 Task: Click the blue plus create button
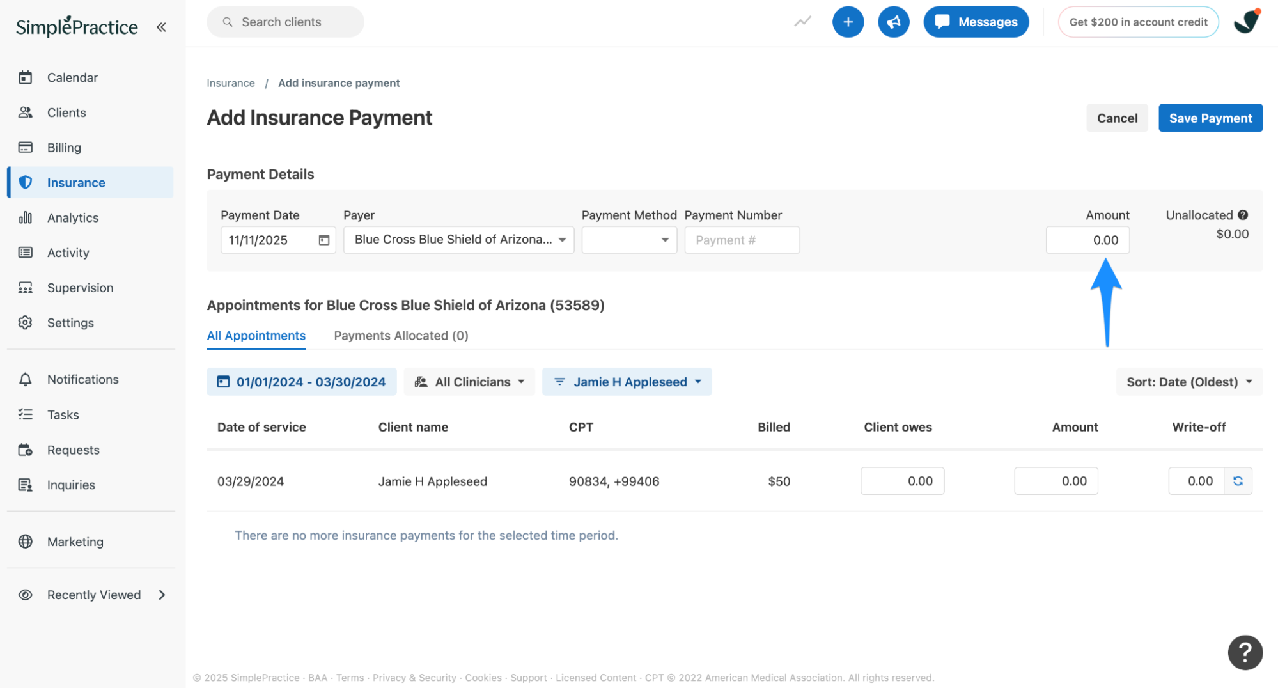click(x=848, y=22)
